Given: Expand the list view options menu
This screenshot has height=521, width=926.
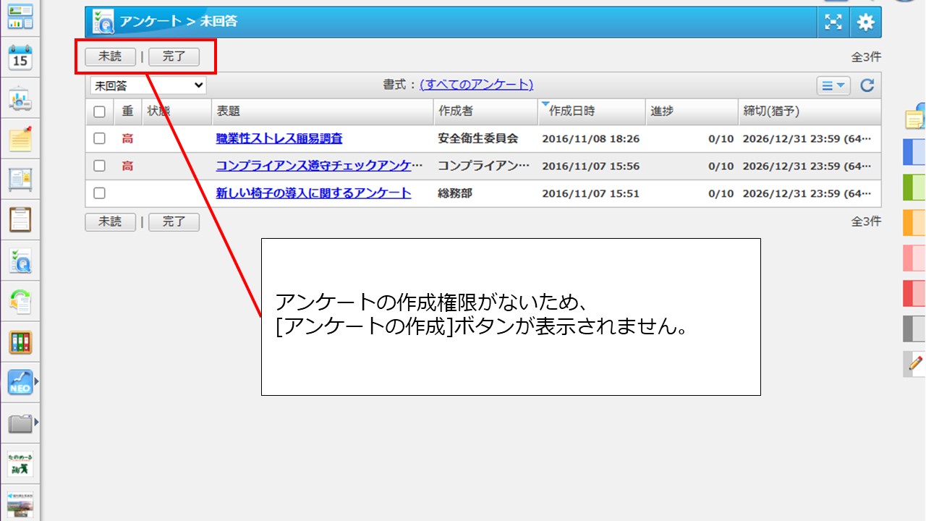Looking at the screenshot, I should [833, 85].
